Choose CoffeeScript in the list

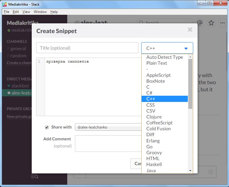point(165,123)
